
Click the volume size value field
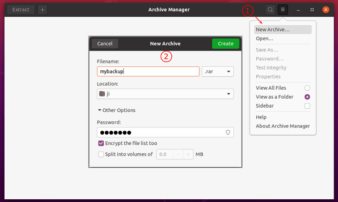pyautogui.click(x=164, y=154)
